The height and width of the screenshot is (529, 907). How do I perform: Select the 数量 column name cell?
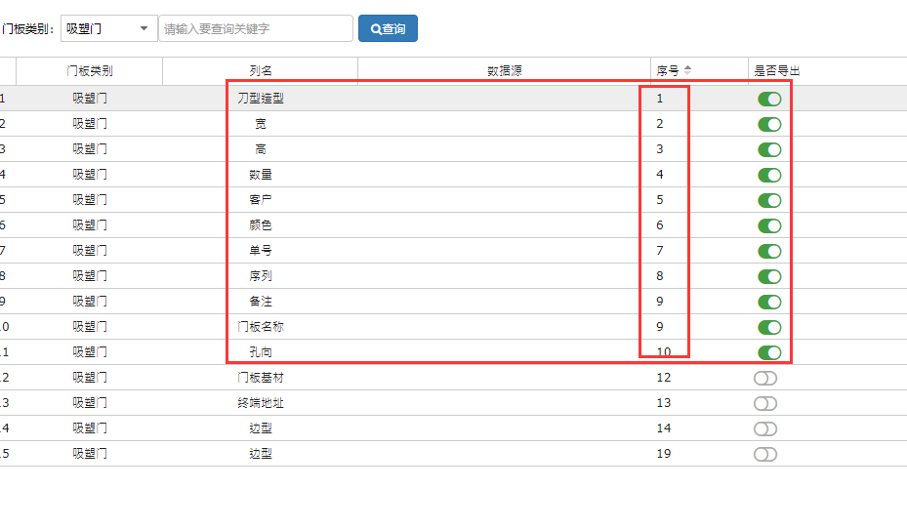[261, 175]
